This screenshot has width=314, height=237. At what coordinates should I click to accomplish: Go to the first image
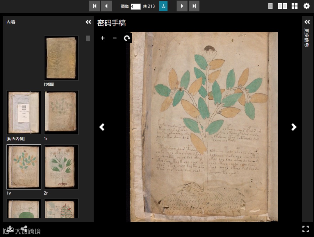click(x=94, y=6)
